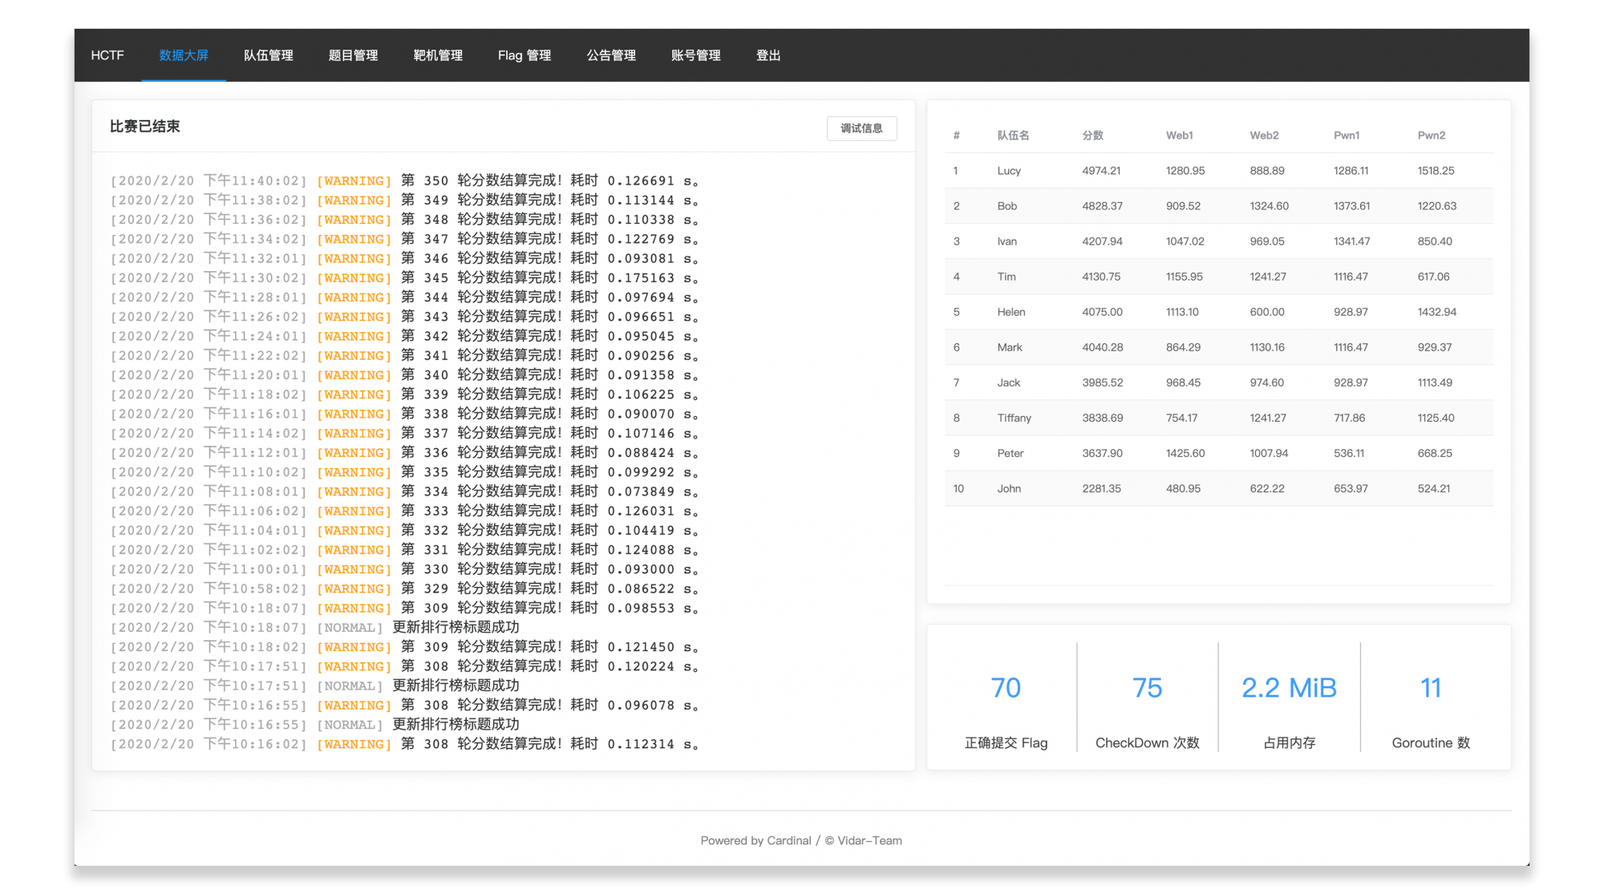The width and height of the screenshot is (1604, 894).
Task: Navigate to 账号管理
Action: 696,55
